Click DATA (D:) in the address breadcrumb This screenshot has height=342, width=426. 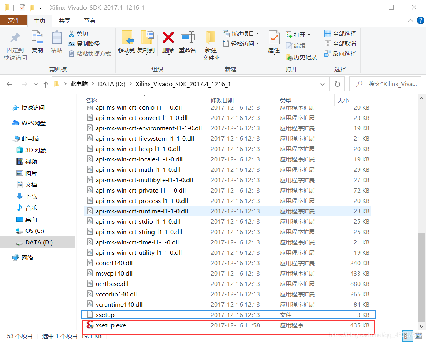111,84
